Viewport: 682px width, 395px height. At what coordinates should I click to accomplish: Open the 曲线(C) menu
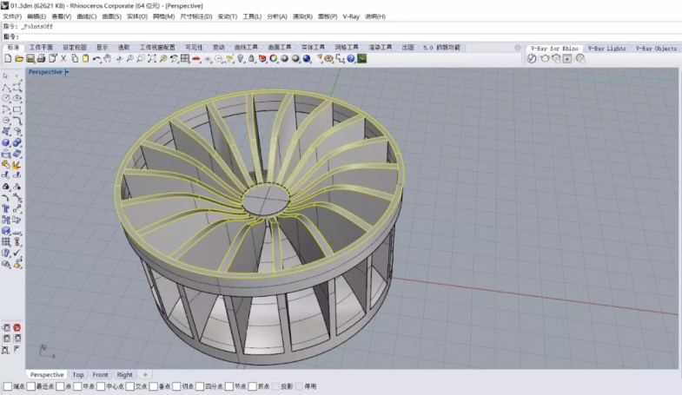click(87, 16)
